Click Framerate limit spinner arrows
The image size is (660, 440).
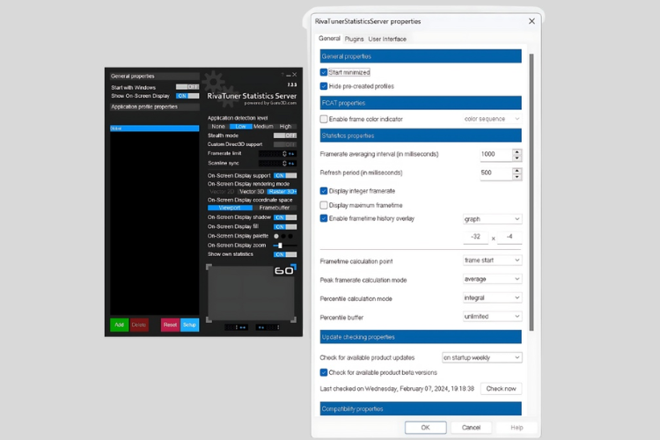tap(284, 154)
